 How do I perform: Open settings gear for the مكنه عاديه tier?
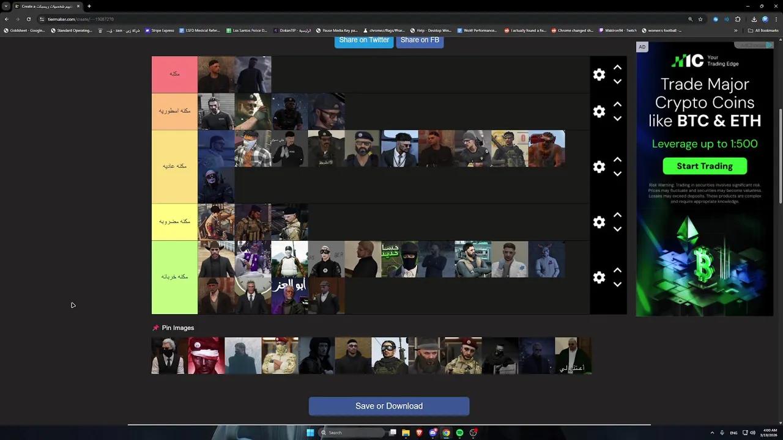pos(599,166)
